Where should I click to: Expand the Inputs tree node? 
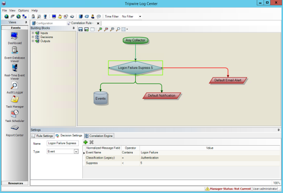coord(33,33)
